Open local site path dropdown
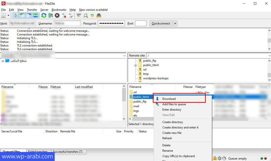 click(x=124, y=56)
